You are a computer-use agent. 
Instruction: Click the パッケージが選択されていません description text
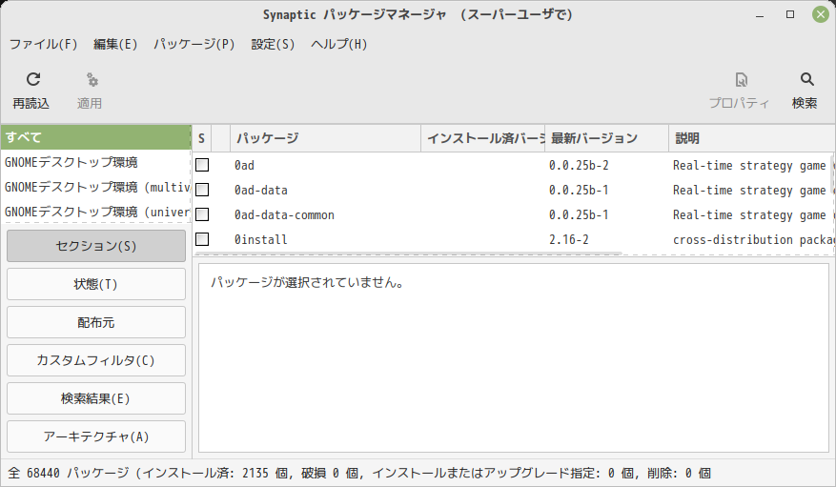tap(307, 282)
